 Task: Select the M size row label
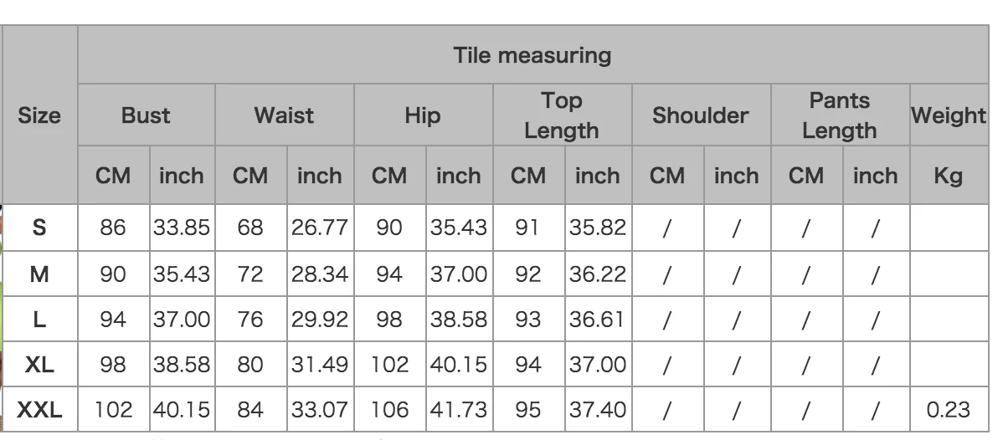point(39,274)
